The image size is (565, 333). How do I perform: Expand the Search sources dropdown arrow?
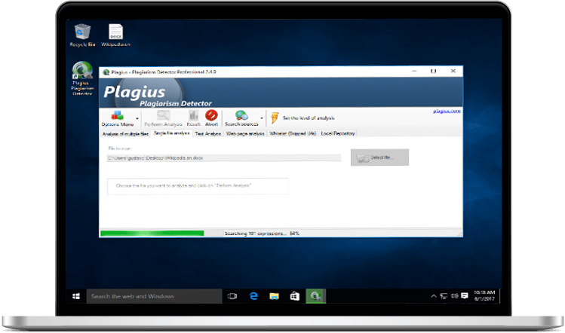click(x=262, y=118)
